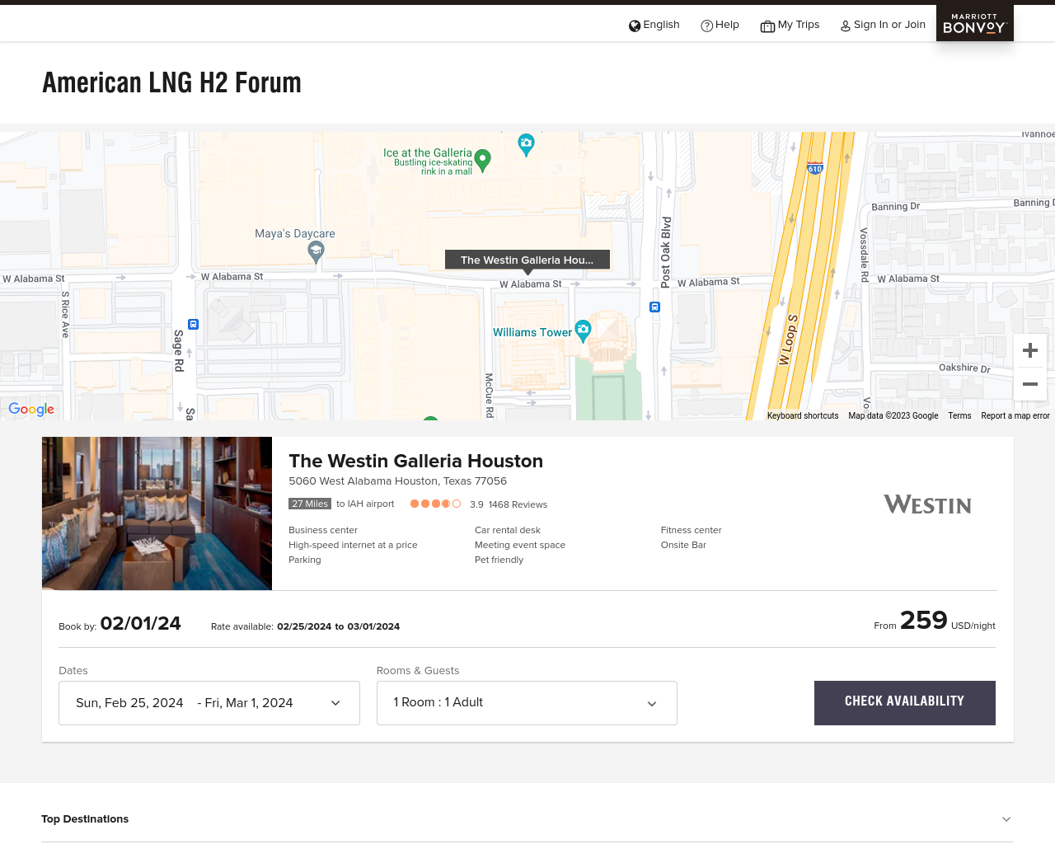Click the 27 Miles badge
The image size is (1055, 844).
pyautogui.click(x=310, y=504)
